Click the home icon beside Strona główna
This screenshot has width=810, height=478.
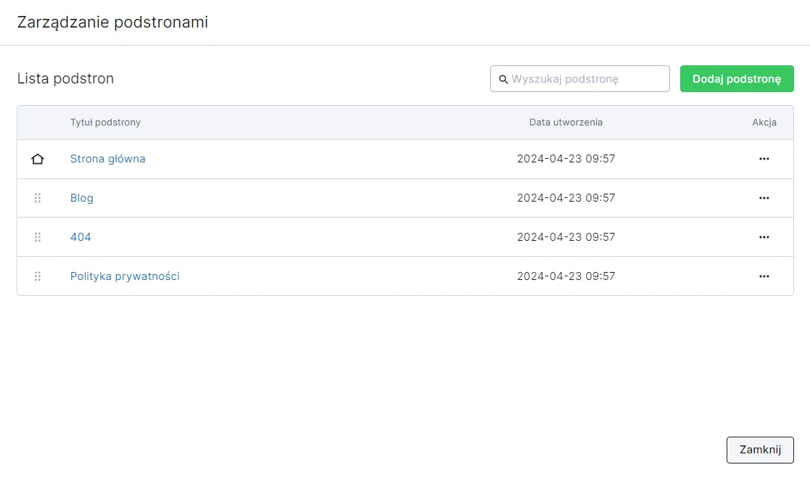click(38, 159)
